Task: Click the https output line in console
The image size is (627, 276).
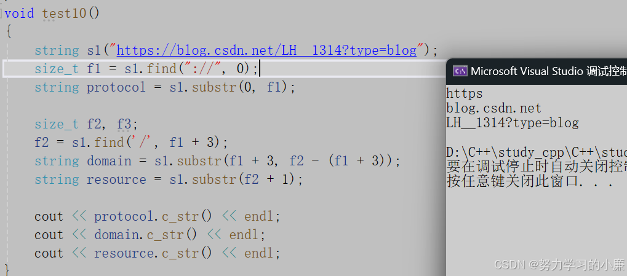Action: (x=465, y=94)
